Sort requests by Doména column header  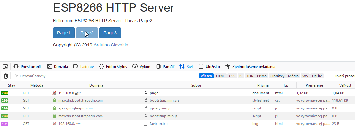[96, 85]
